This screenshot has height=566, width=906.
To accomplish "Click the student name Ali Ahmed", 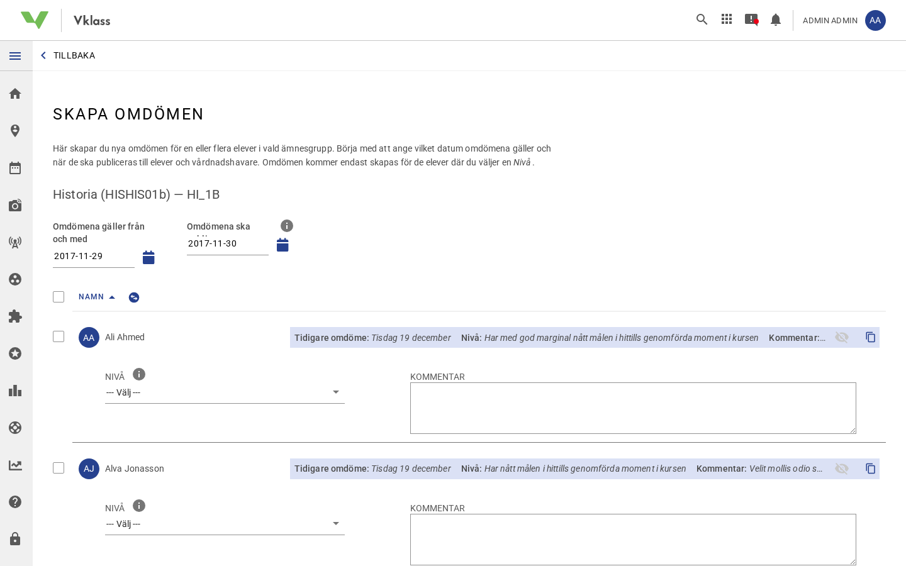I will [x=125, y=337].
